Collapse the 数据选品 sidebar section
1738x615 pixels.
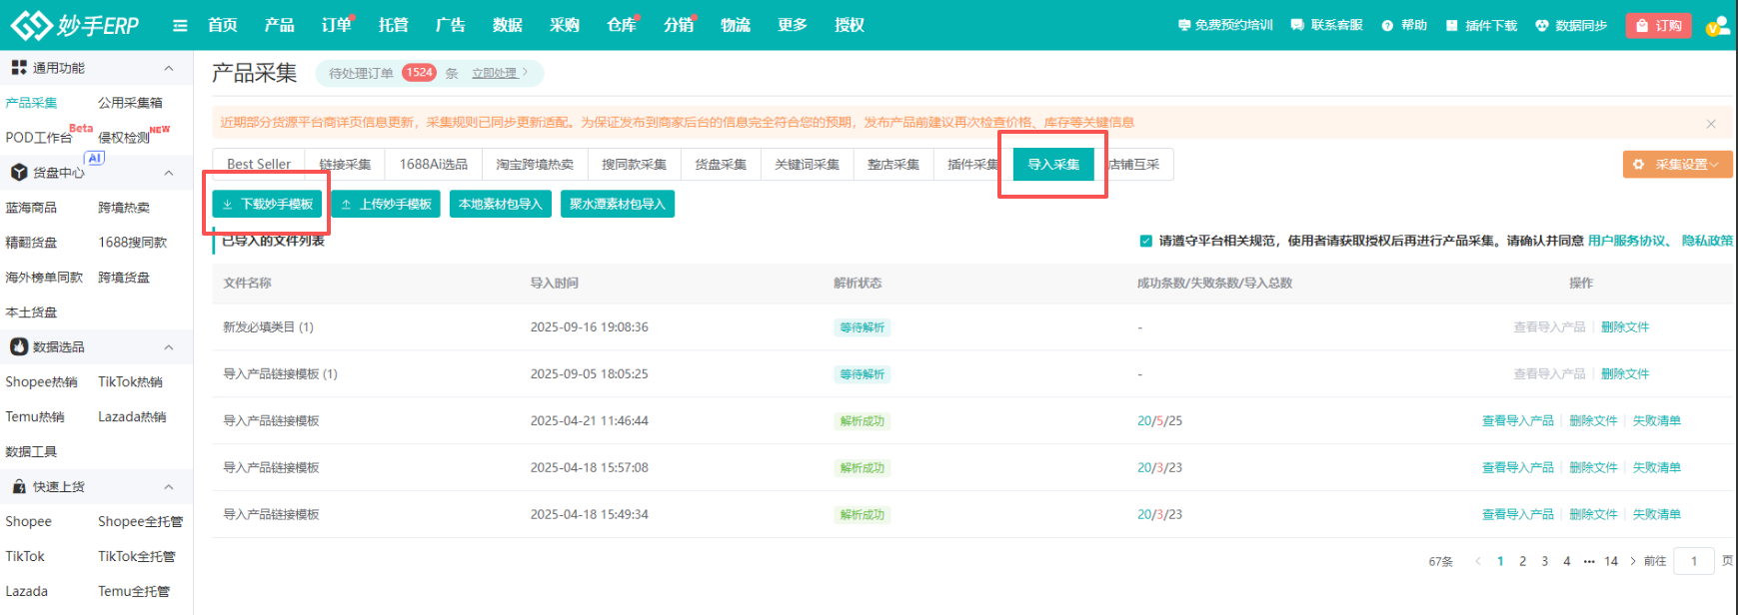click(168, 347)
